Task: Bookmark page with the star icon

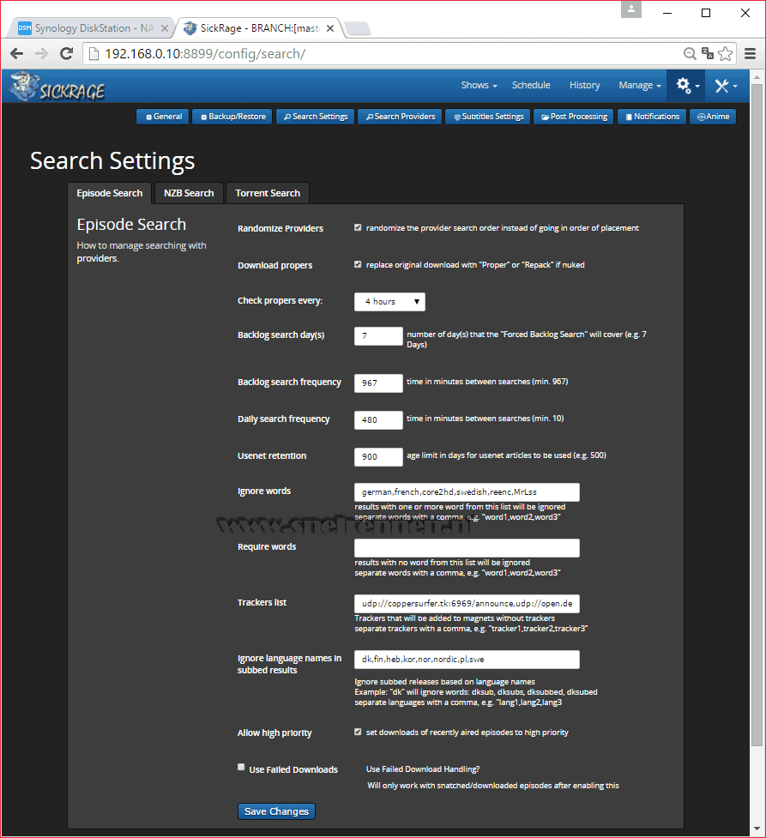Action: (726, 53)
